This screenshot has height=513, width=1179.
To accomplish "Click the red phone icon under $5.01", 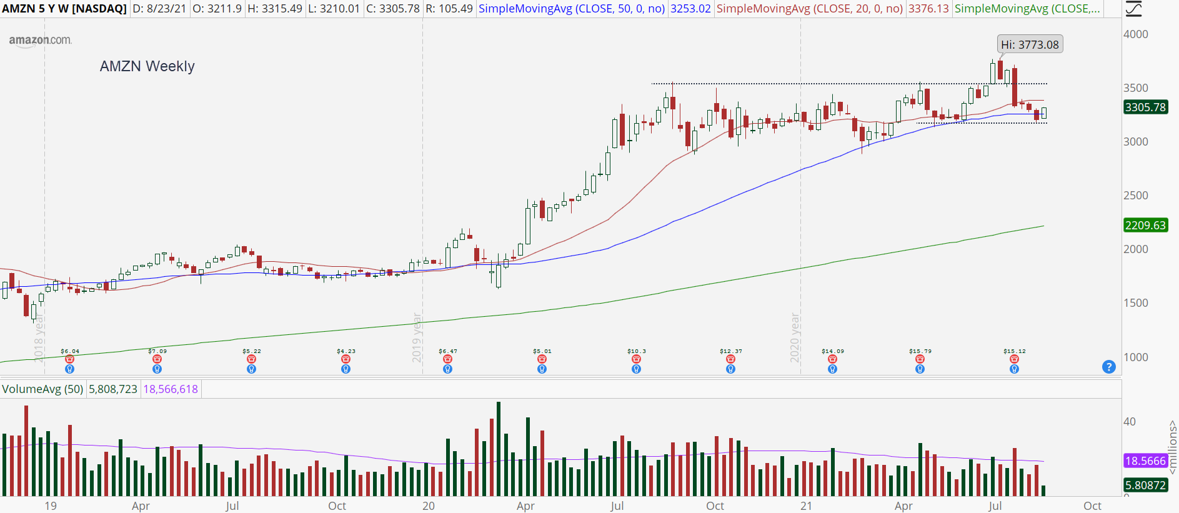I will point(542,359).
